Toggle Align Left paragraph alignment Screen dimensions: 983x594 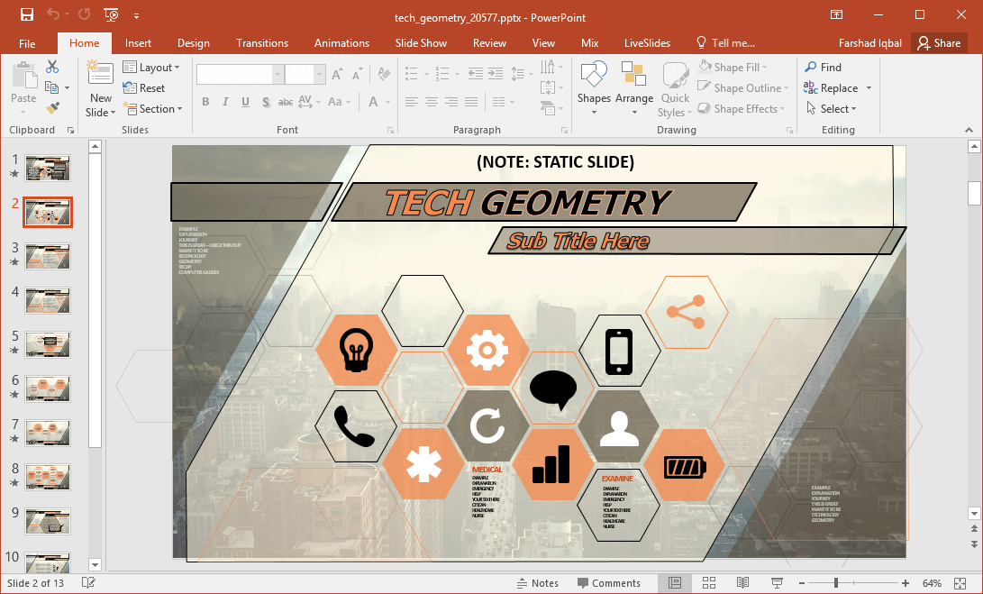pos(411,102)
